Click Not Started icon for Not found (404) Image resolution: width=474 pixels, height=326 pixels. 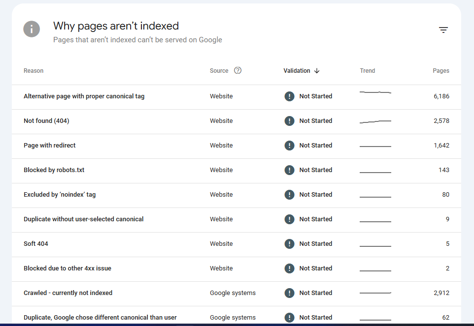tap(289, 120)
